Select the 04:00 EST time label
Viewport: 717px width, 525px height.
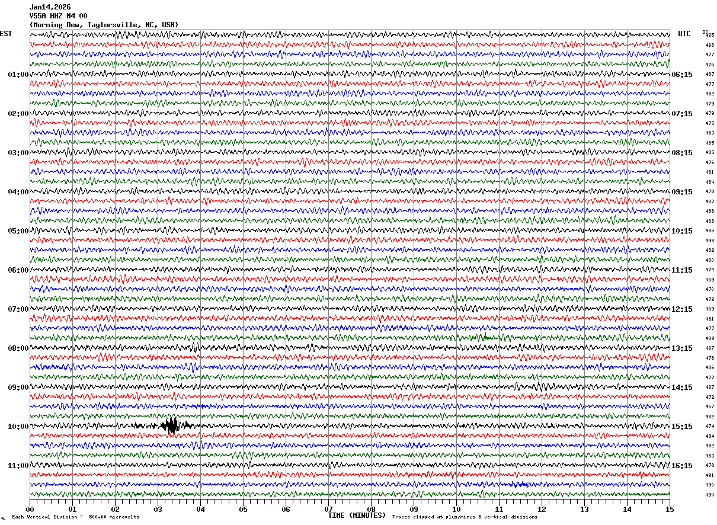click(18, 192)
